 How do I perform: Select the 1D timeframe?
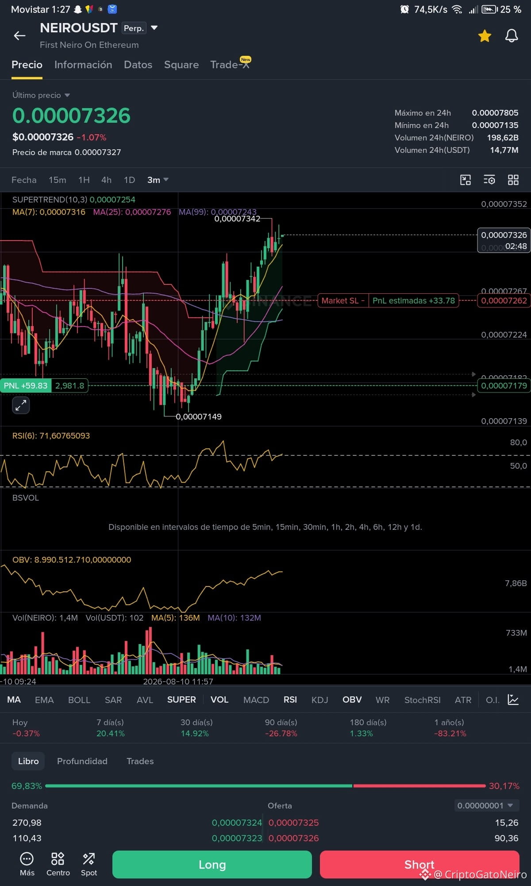tap(129, 180)
